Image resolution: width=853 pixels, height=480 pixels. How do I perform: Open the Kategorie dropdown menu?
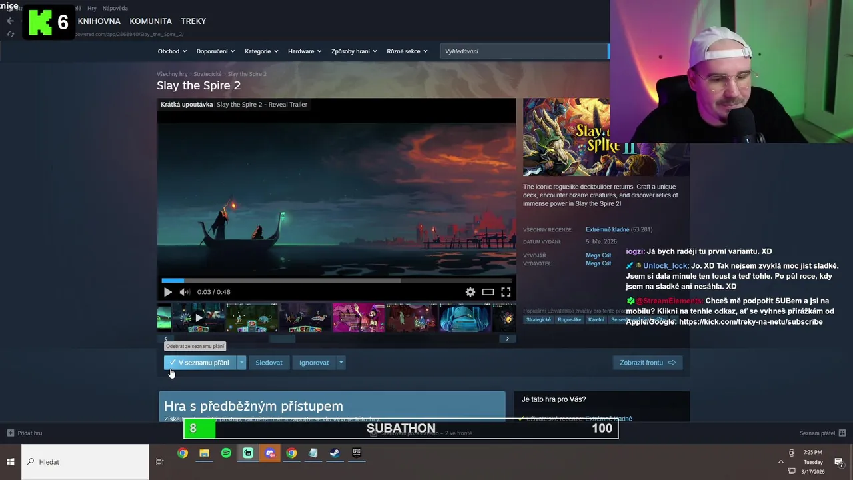(261, 51)
